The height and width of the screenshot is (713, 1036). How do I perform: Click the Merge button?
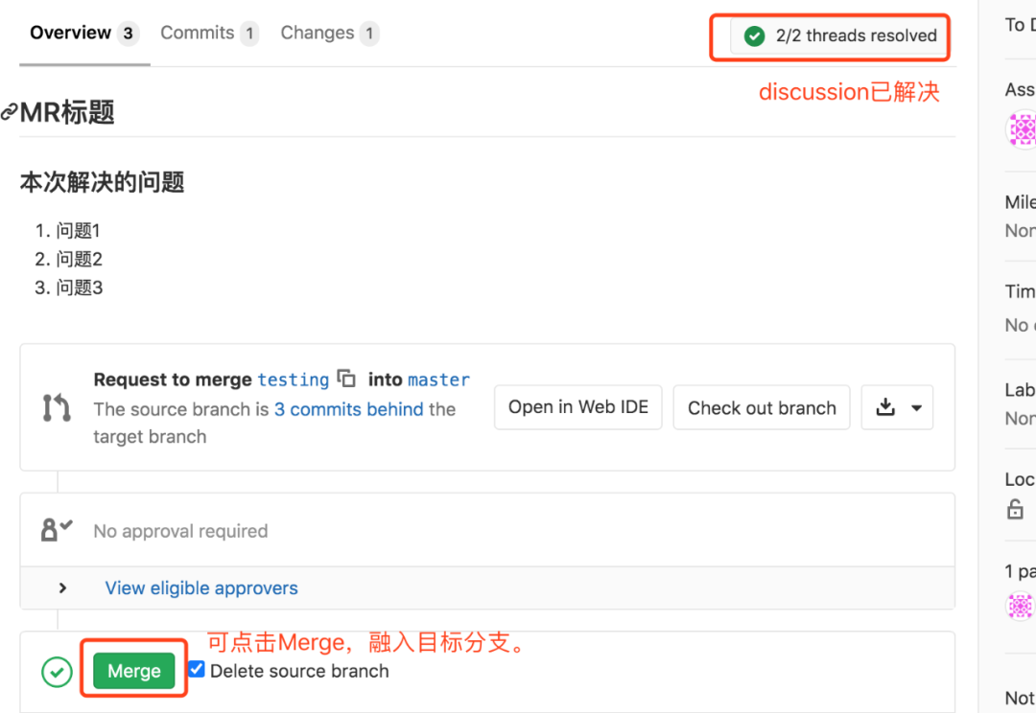133,671
